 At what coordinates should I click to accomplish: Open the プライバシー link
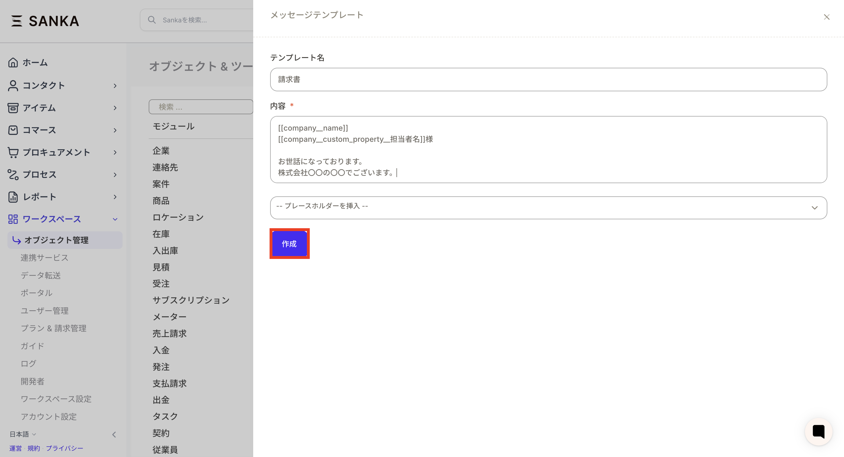(x=65, y=448)
